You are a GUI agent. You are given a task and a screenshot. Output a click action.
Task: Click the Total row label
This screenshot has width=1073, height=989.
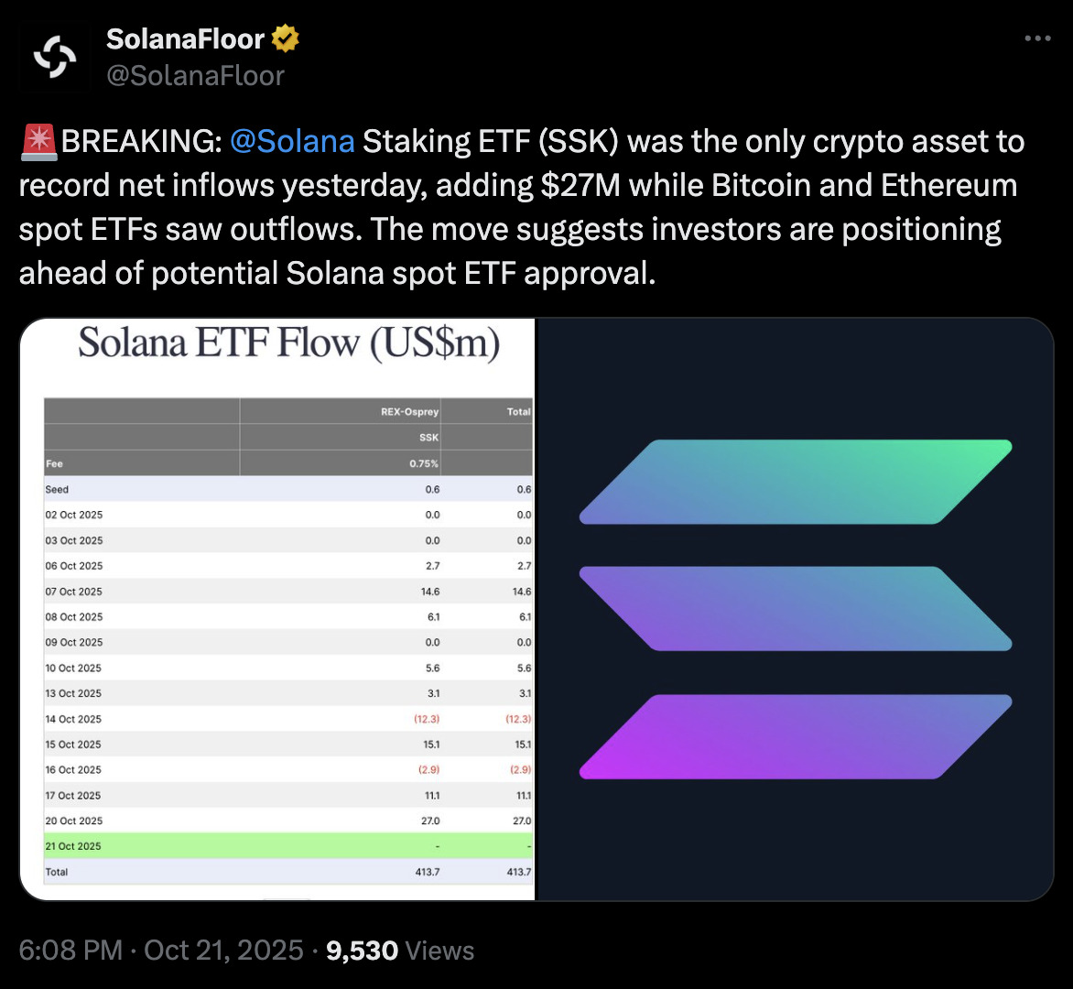[x=57, y=872]
